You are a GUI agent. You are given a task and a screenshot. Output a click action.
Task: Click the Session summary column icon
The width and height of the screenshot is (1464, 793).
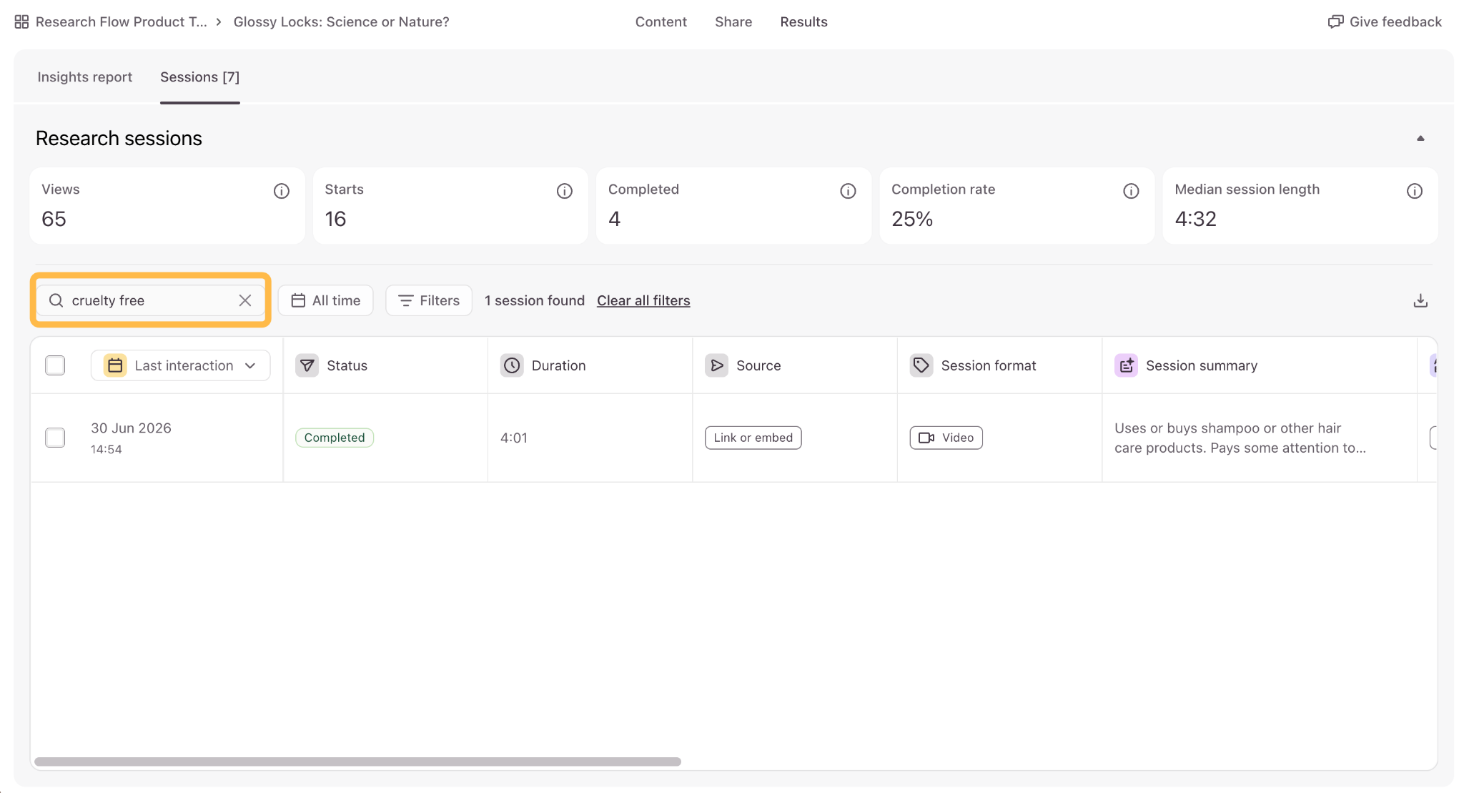(1126, 365)
